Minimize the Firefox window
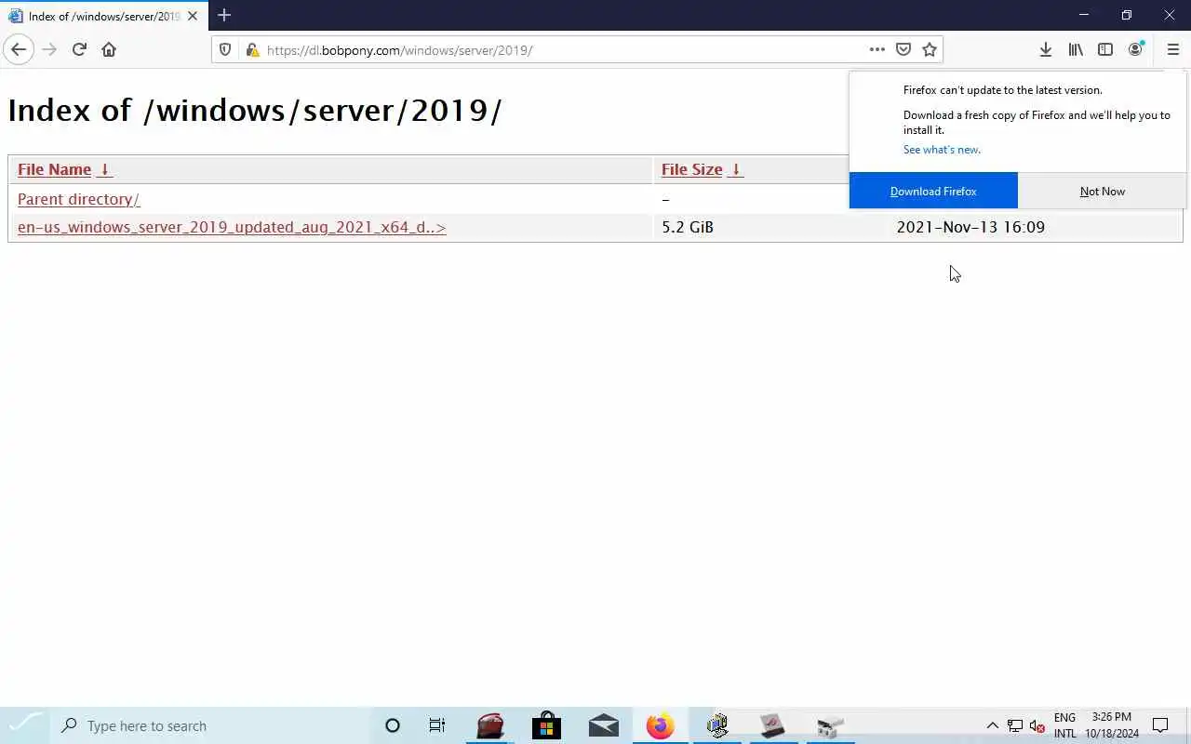Viewport: 1191px width, 744px height. (x=1084, y=15)
